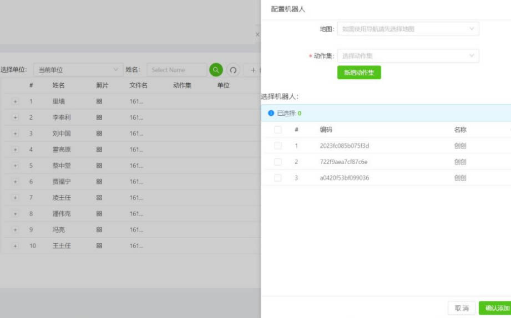Click the blue info icon beside 已选择
Viewport: 511px width, 318px height.
271,114
